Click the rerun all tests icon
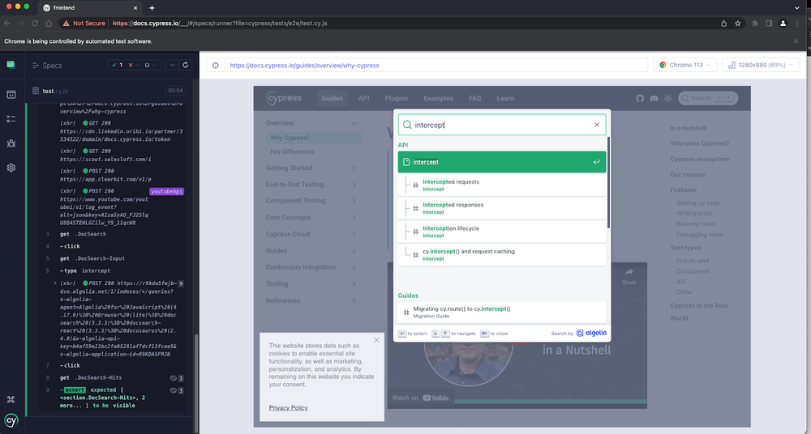This screenshot has width=811, height=434. 186,65
